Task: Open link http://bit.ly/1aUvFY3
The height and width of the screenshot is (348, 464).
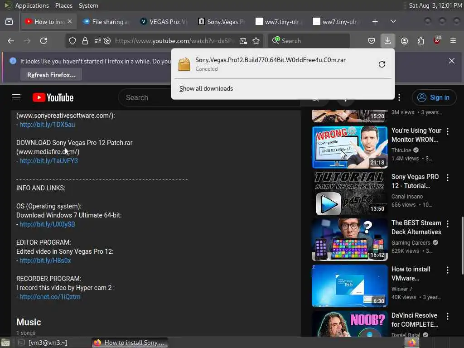Action: tap(48, 161)
